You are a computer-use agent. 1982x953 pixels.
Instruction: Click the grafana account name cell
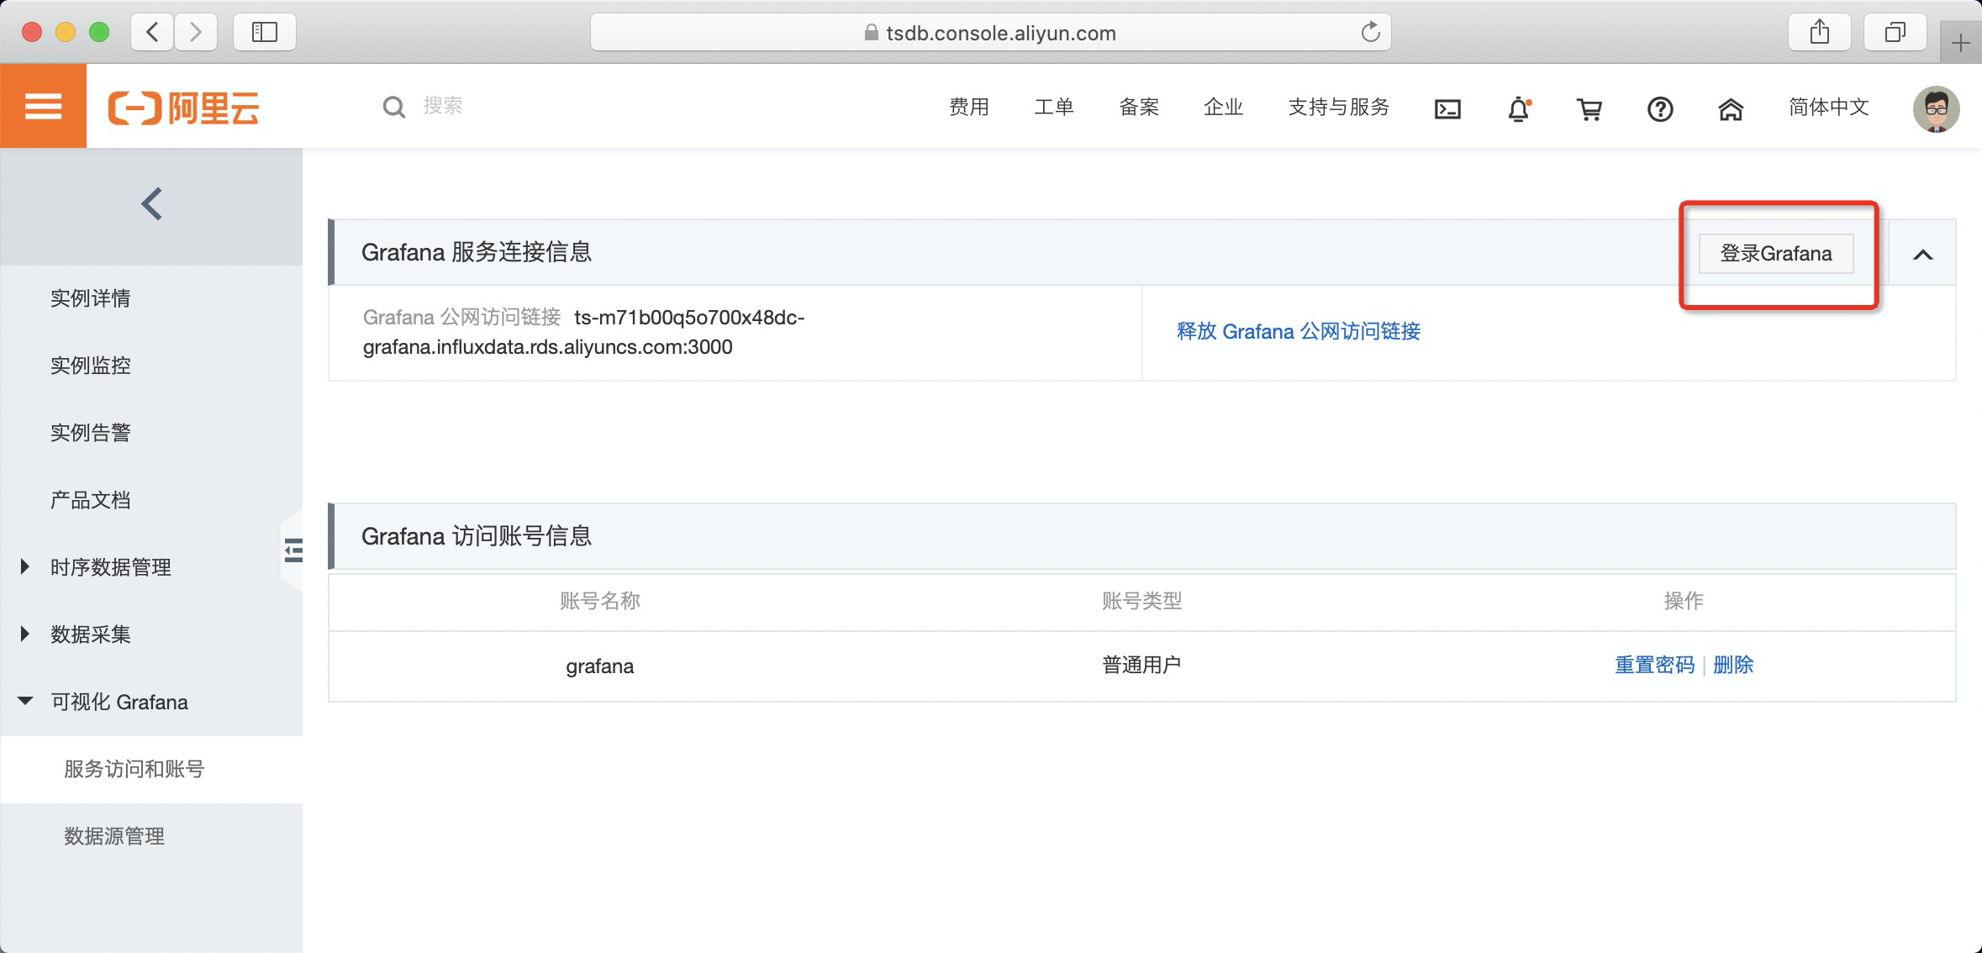(x=599, y=666)
